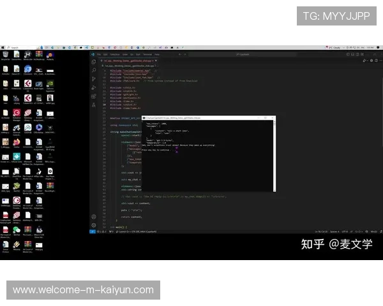Open the File menu
The height and width of the screenshot is (306, 383).
tap(98, 54)
